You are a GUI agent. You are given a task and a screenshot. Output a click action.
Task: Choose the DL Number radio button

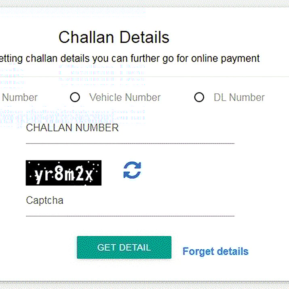pyautogui.click(x=199, y=97)
